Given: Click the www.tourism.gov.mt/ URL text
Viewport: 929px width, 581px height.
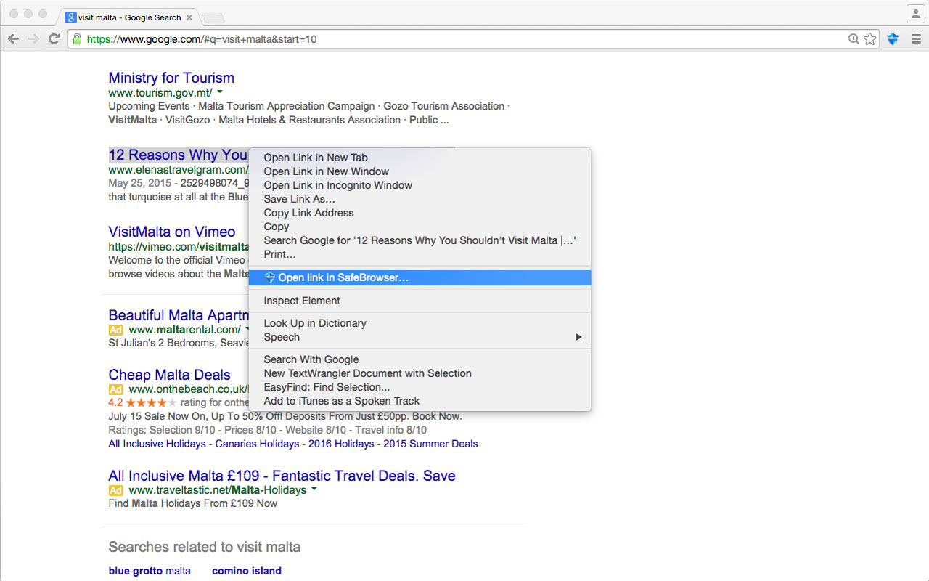Looking at the screenshot, I should pyautogui.click(x=160, y=92).
